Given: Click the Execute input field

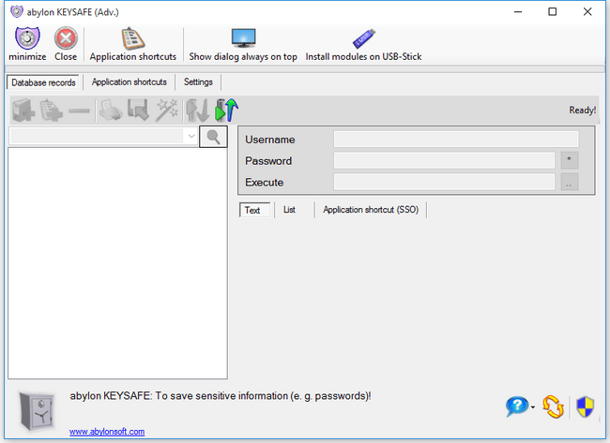Looking at the screenshot, I should (444, 182).
